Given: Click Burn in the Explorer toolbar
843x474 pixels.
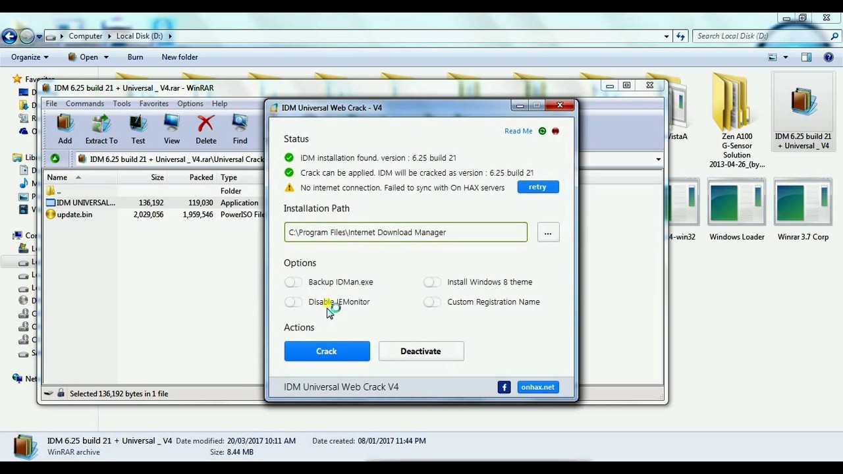Looking at the screenshot, I should point(135,57).
